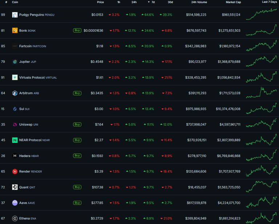Screen dimensions: 279x224
Task: Click the Hedera H logo icon
Action: (15, 156)
